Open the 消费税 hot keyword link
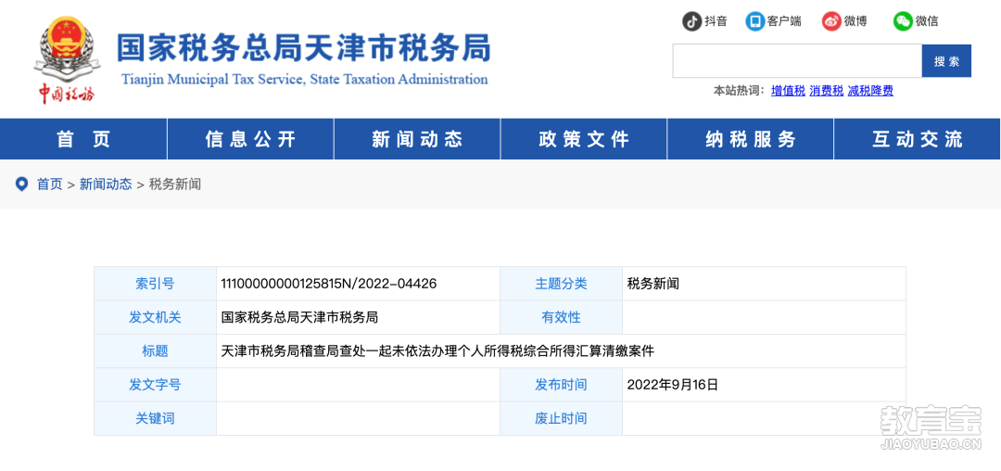Viewport: 1001px width, 471px height. click(x=826, y=91)
